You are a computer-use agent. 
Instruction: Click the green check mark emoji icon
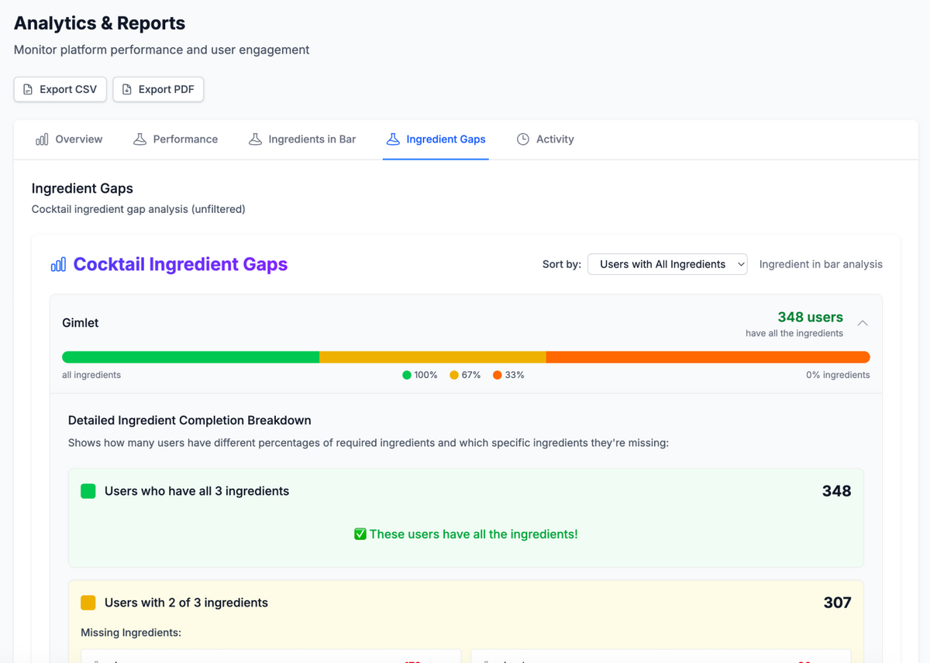pos(360,534)
